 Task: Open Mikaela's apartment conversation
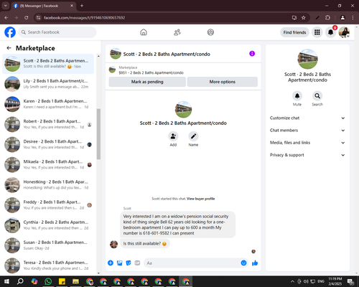click(48, 164)
